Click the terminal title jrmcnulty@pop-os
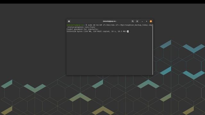Viewport: 205px width, 115px height. tap(110, 21)
